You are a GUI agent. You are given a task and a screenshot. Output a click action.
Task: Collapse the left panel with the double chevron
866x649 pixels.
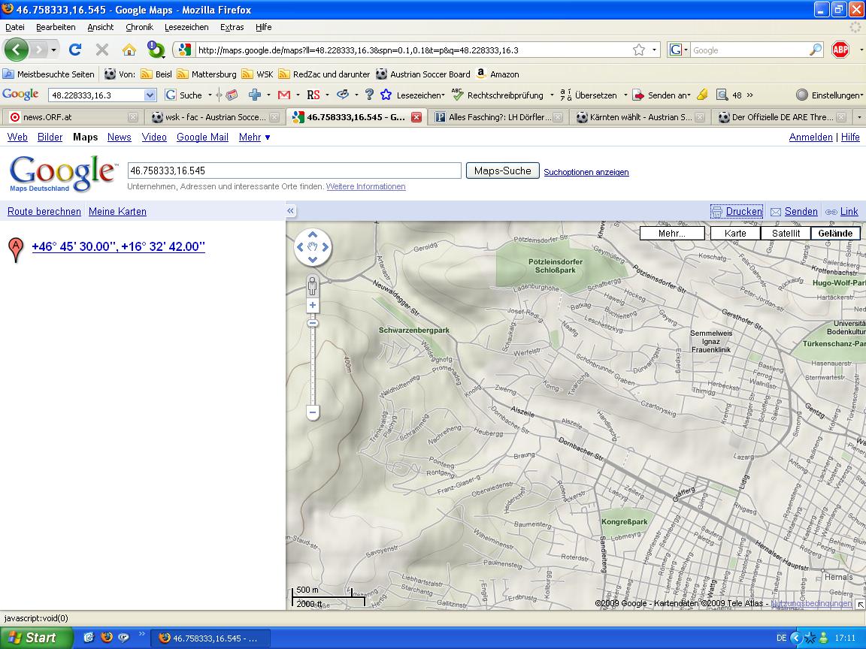click(x=290, y=211)
